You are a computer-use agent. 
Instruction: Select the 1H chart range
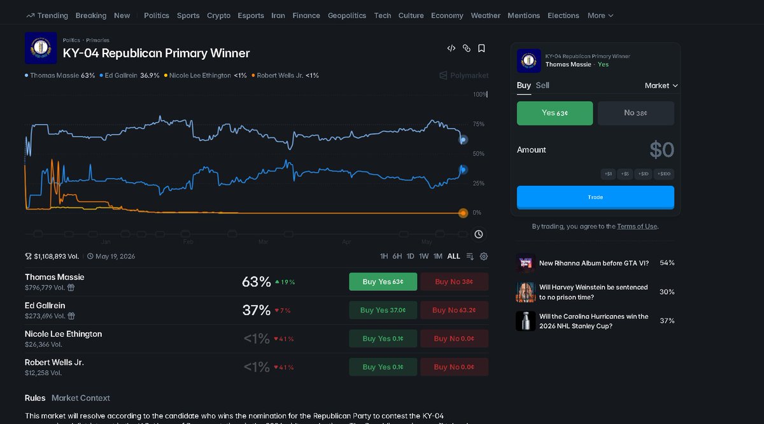[x=384, y=256]
